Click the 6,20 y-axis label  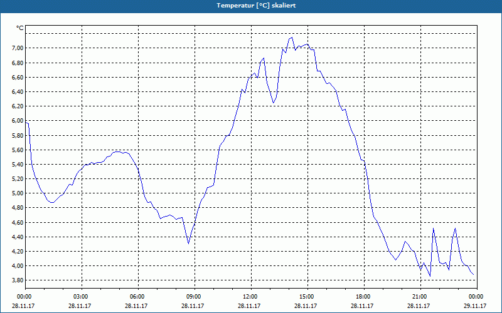[18, 106]
